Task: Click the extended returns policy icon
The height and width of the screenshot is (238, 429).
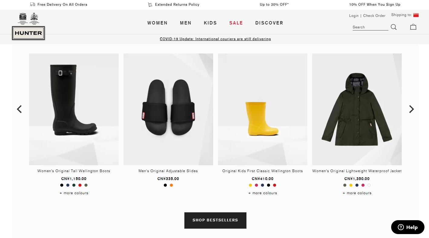Action: (x=150, y=5)
